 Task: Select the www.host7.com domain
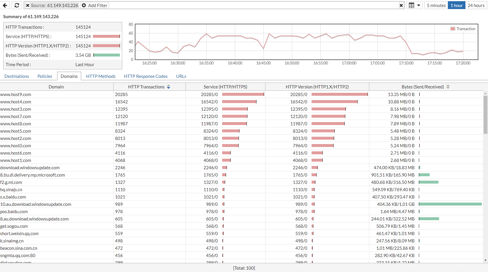(x=16, y=117)
